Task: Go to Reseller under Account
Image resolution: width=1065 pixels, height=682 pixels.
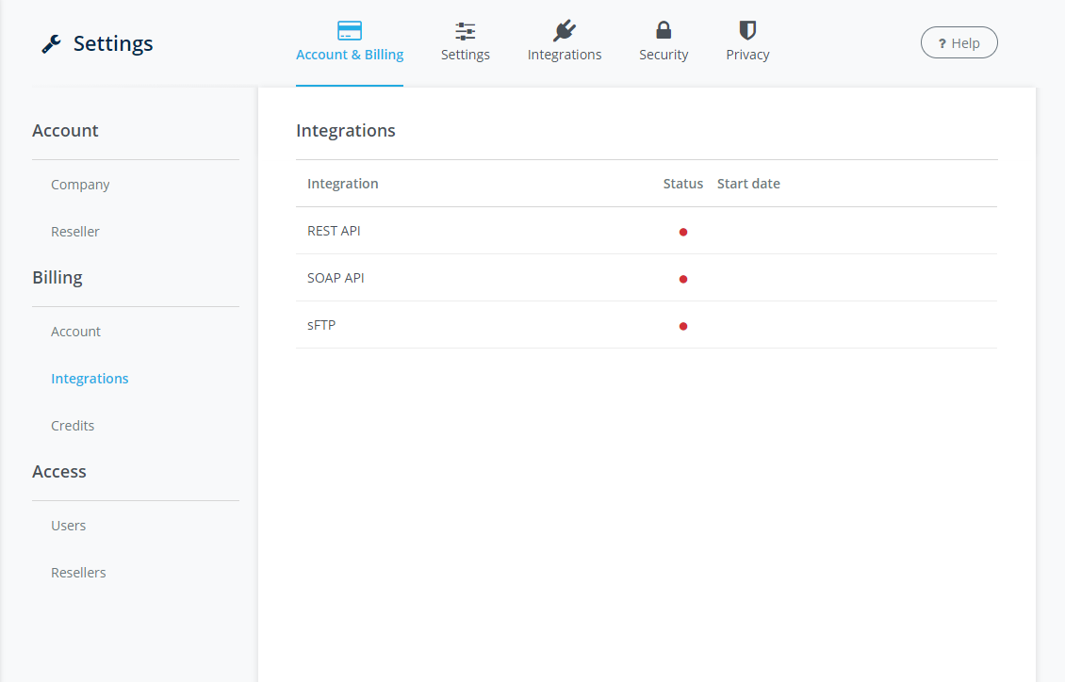Action: point(75,232)
